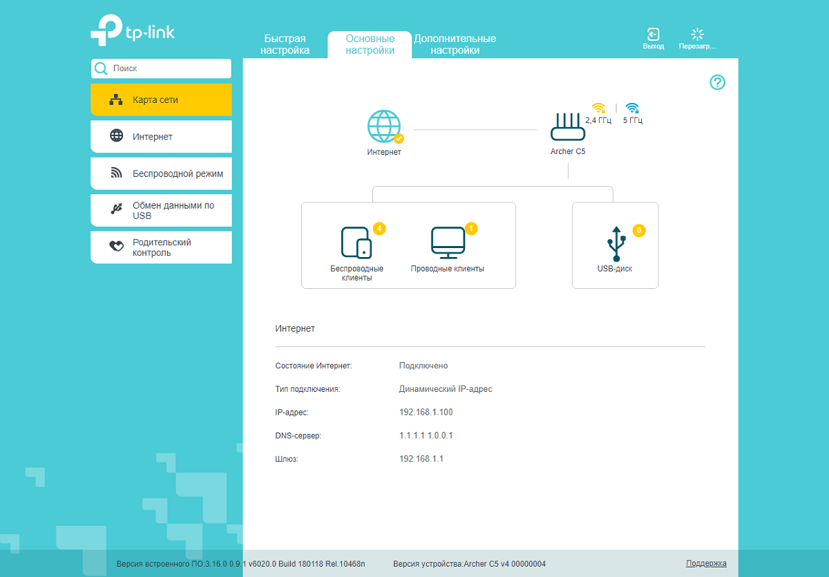
Task: Click network map icon in sidebar
Action: click(x=116, y=100)
